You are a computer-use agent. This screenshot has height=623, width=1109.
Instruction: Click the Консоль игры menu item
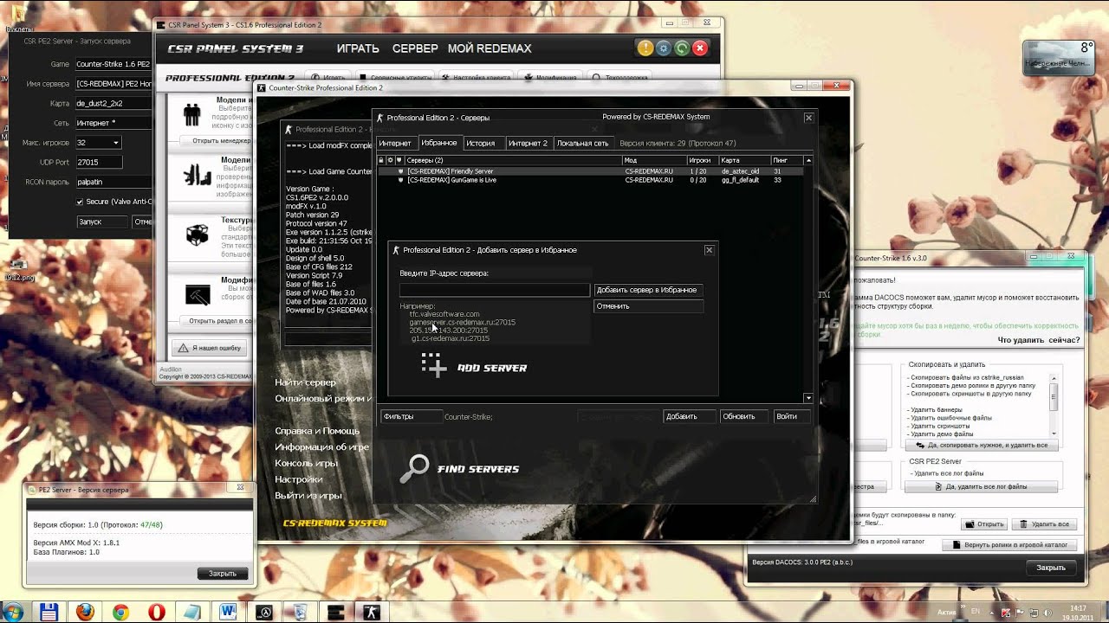tap(307, 463)
